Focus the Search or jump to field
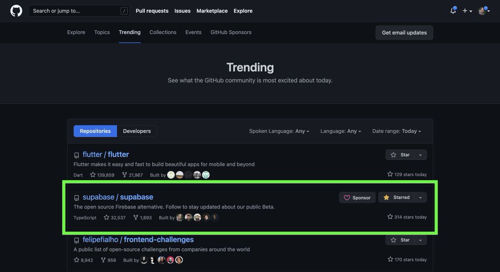 pos(79,11)
